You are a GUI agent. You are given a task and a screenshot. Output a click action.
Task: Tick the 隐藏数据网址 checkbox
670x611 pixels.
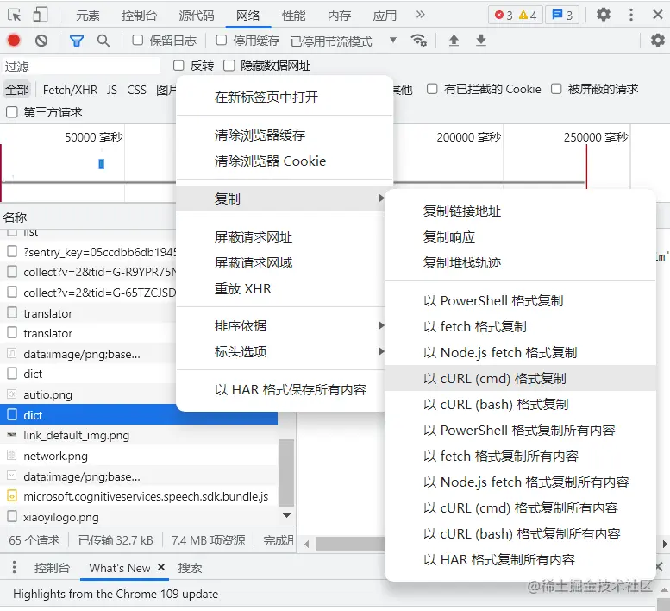pyautogui.click(x=229, y=66)
